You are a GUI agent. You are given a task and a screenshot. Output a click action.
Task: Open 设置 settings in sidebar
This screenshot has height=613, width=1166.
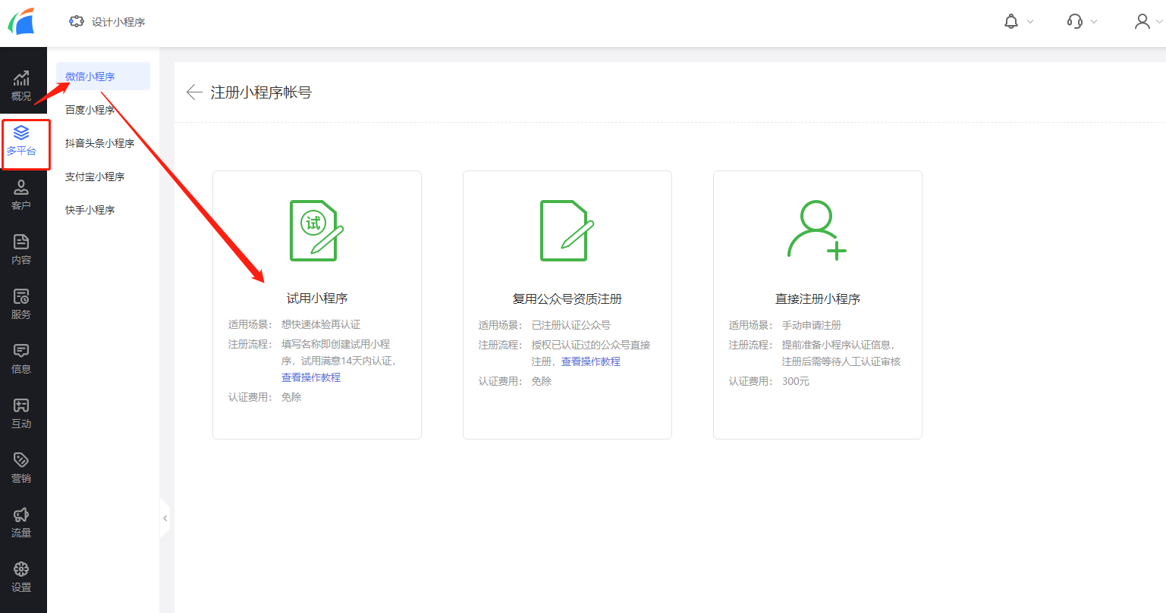tap(21, 577)
